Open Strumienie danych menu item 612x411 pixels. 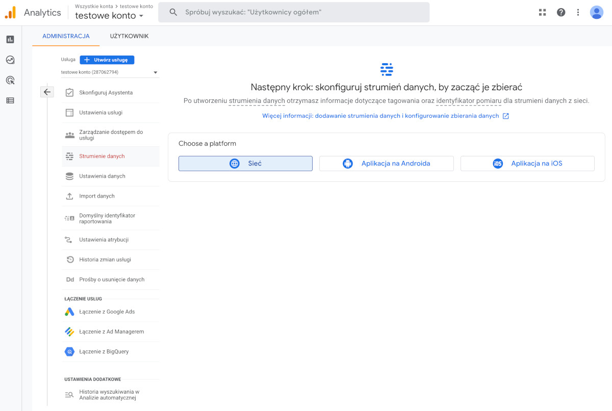111,156
